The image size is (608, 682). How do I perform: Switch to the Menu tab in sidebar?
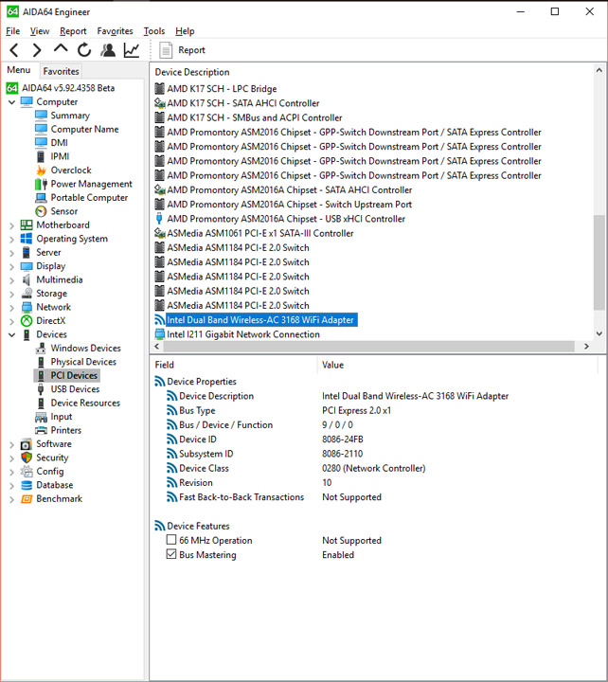coord(19,70)
